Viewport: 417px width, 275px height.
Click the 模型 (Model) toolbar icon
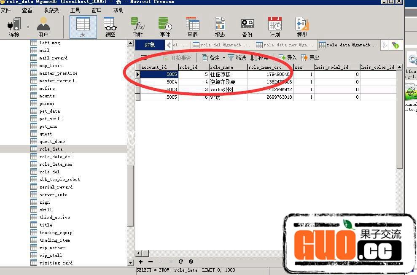click(x=302, y=27)
